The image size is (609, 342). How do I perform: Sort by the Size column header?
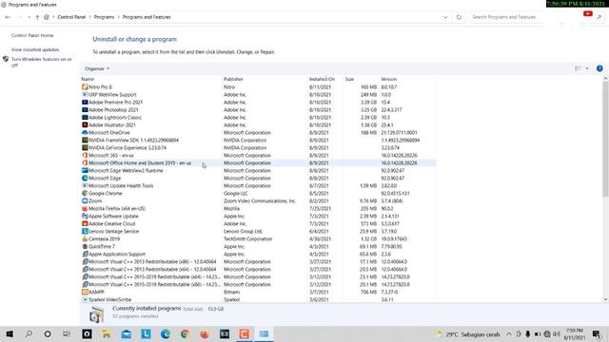click(x=349, y=79)
